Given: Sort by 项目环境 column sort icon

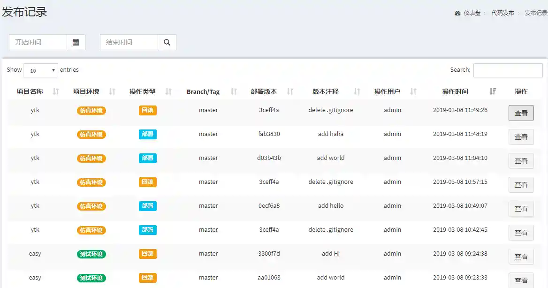Looking at the screenshot, I should pyautogui.click(x=112, y=91).
